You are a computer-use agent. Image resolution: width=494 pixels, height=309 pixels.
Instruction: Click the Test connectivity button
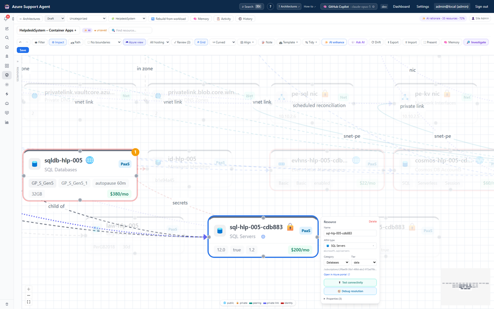350,283
